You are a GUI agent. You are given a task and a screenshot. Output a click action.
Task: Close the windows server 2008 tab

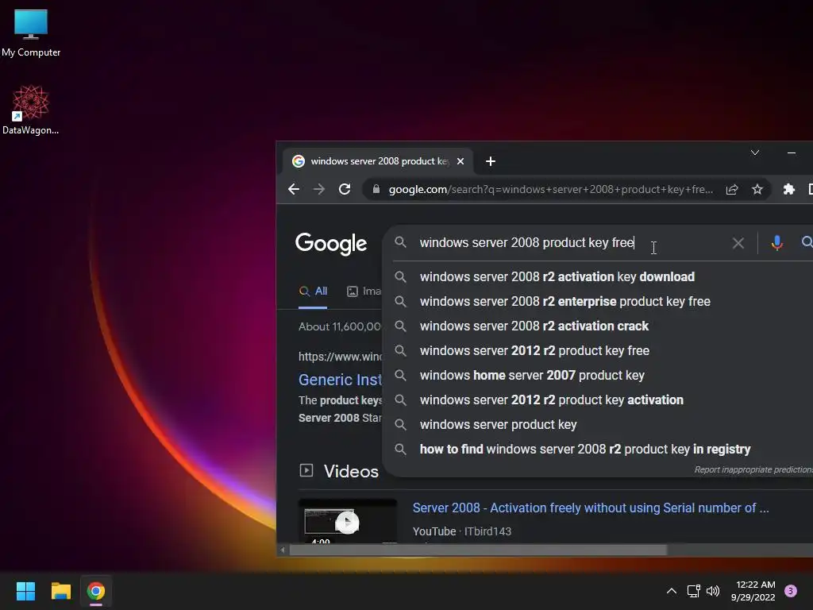point(460,161)
